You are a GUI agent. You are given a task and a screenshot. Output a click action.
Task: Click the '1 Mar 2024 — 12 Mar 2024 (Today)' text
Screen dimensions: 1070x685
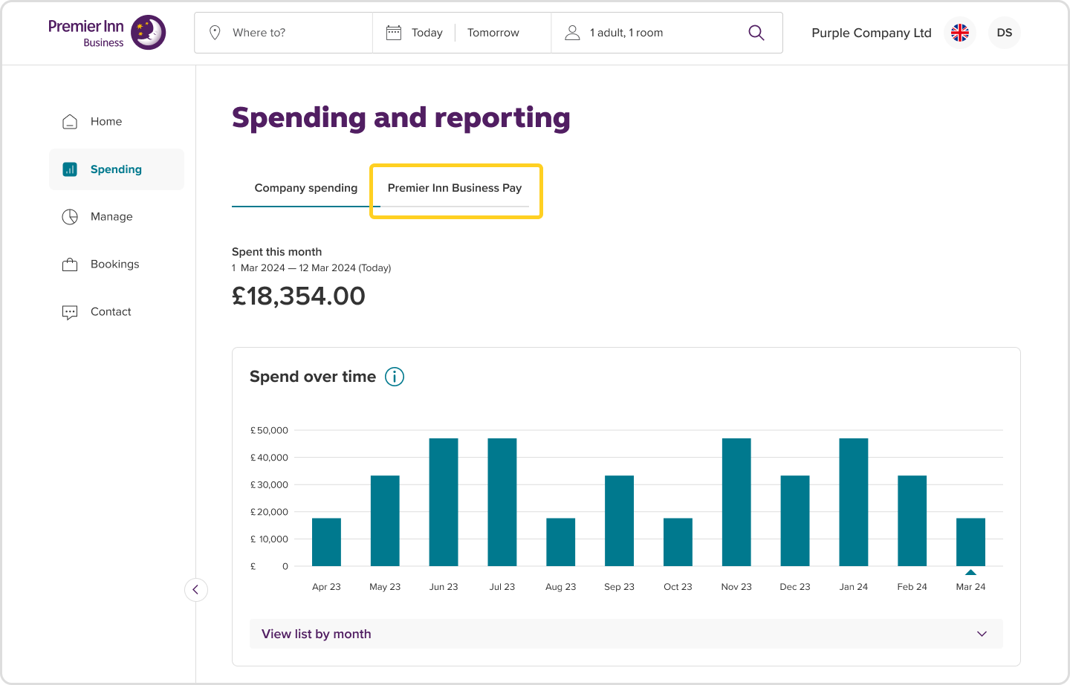pos(311,268)
